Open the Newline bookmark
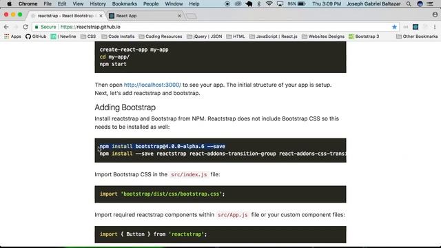The width and height of the screenshot is (441, 248). click(x=63, y=37)
